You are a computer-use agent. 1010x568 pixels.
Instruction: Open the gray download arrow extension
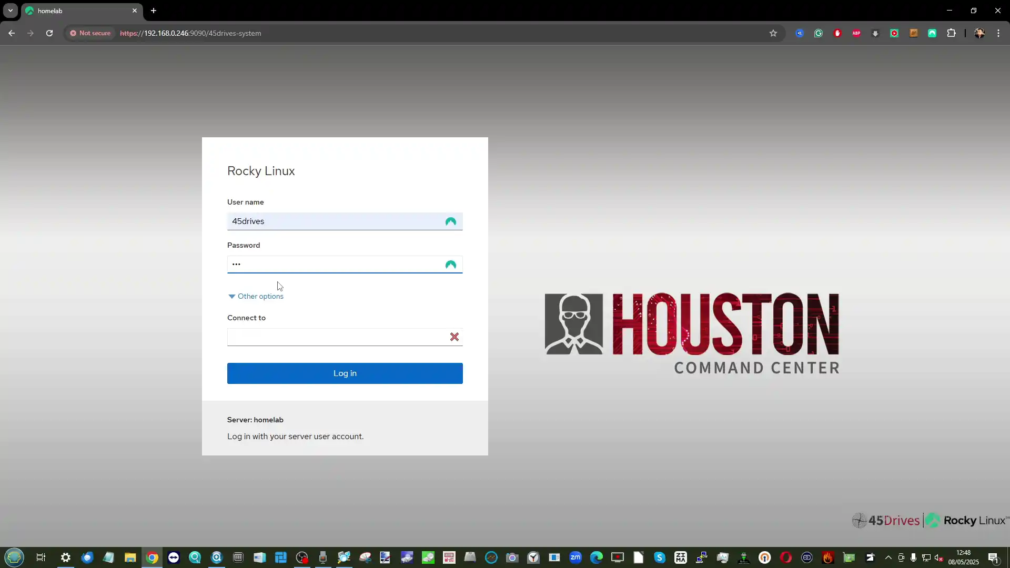coord(875,33)
